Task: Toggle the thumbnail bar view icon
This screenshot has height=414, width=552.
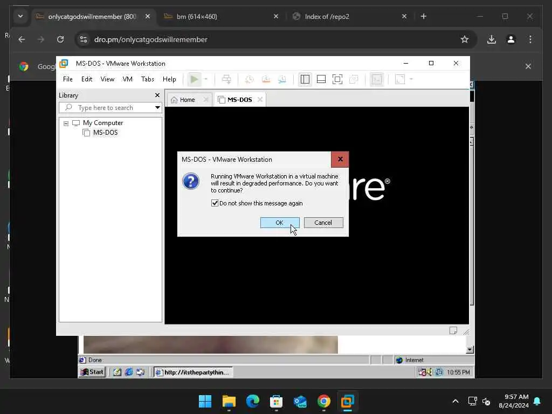Action: [x=321, y=79]
